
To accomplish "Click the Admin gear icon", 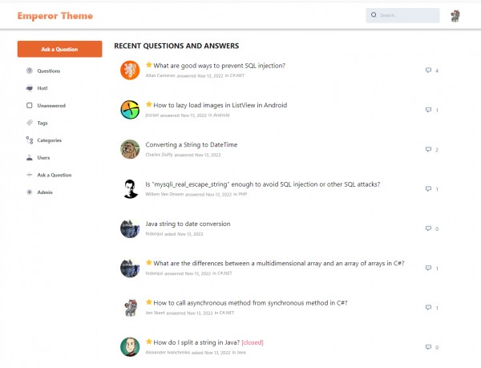I will tap(30, 192).
